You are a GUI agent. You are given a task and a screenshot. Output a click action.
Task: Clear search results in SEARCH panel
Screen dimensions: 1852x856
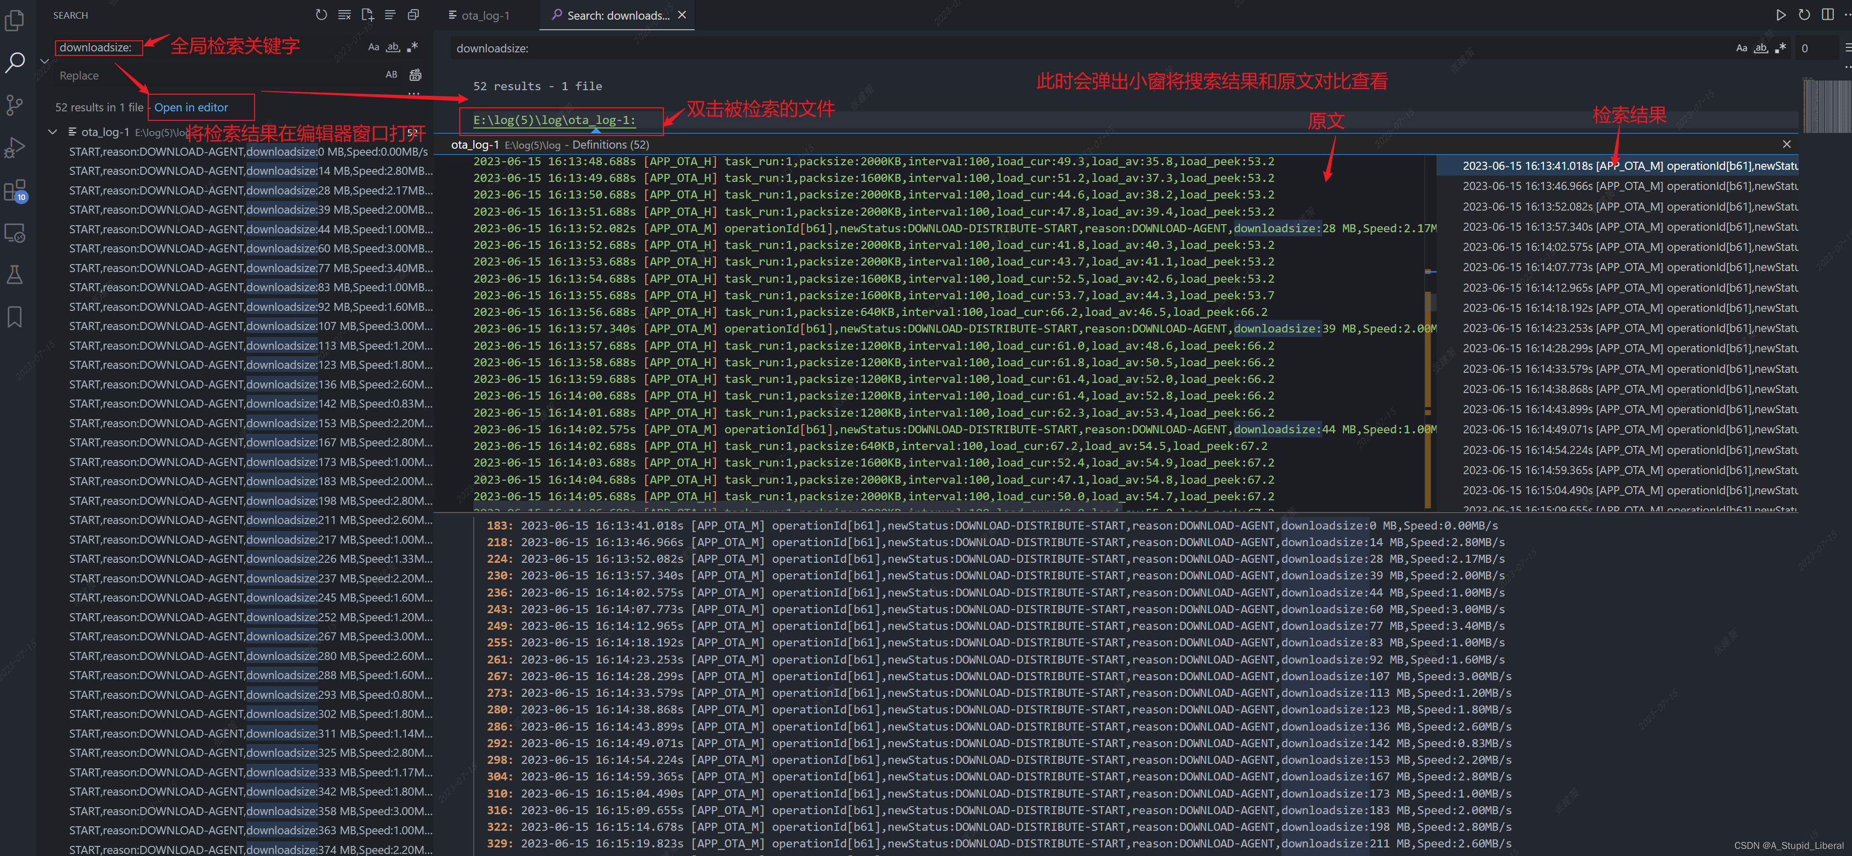coord(344,15)
